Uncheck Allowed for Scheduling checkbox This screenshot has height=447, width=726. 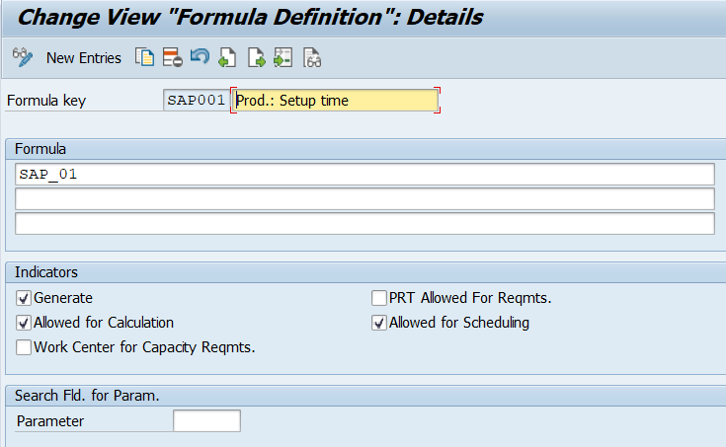[x=379, y=323]
